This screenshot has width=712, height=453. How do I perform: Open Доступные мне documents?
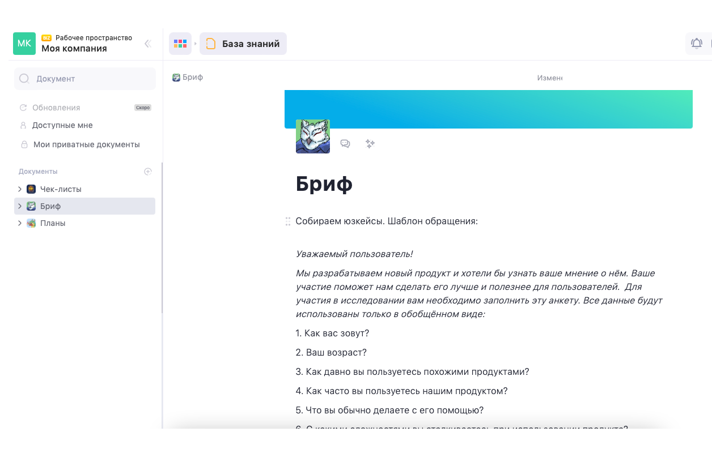(62, 125)
